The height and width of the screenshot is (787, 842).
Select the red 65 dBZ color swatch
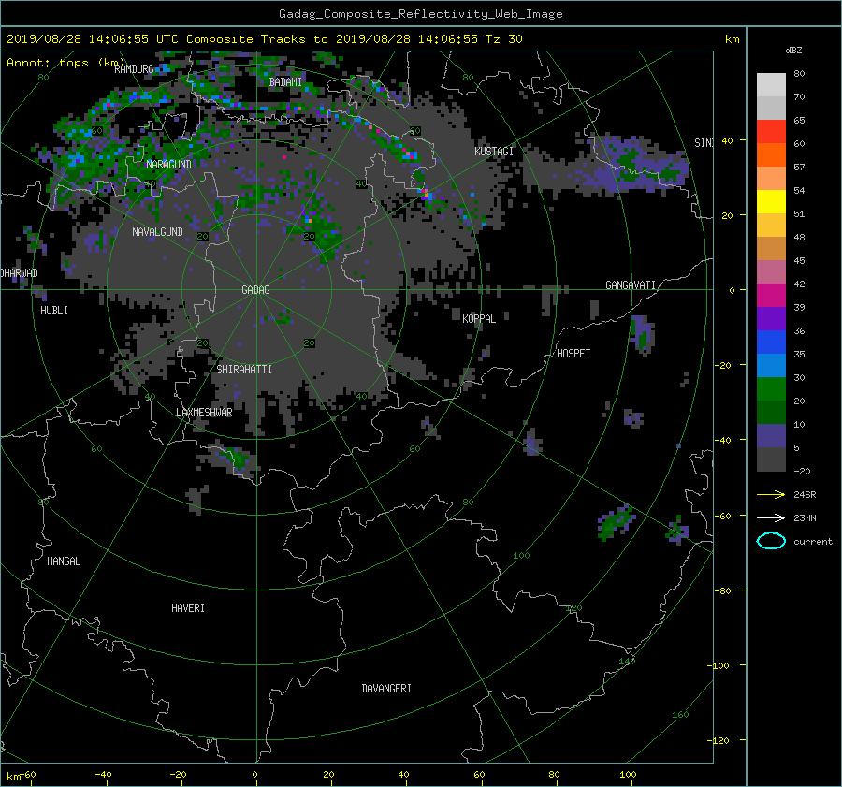point(771,131)
